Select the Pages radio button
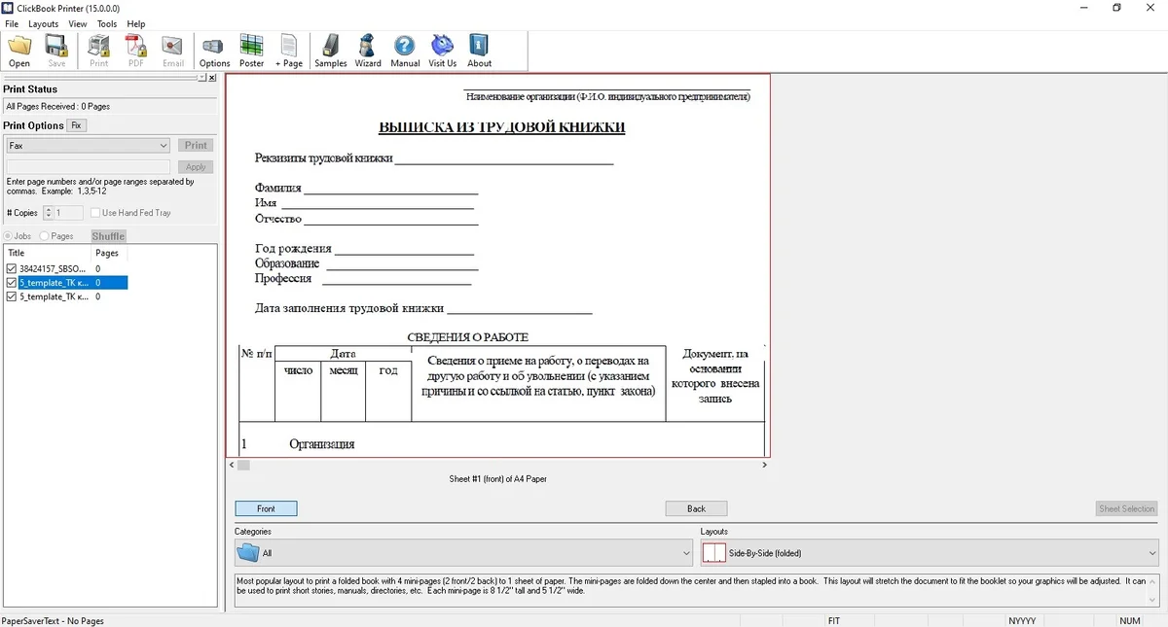This screenshot has height=627, width=1168. click(x=45, y=236)
